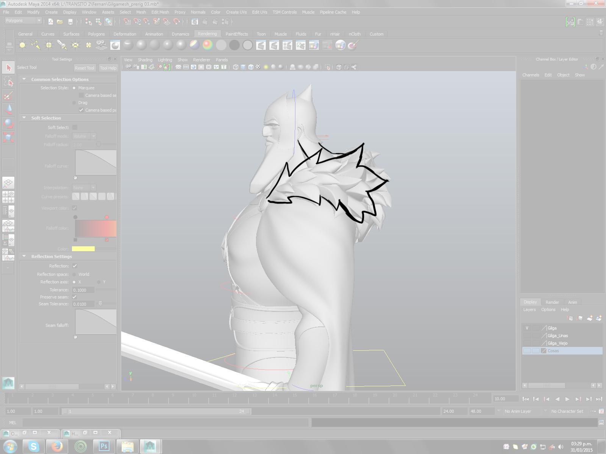Open the Edit Mesh menu

tap(160, 12)
